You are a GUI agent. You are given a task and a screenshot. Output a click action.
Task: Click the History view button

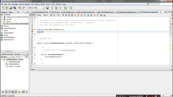[x=45, y=15]
